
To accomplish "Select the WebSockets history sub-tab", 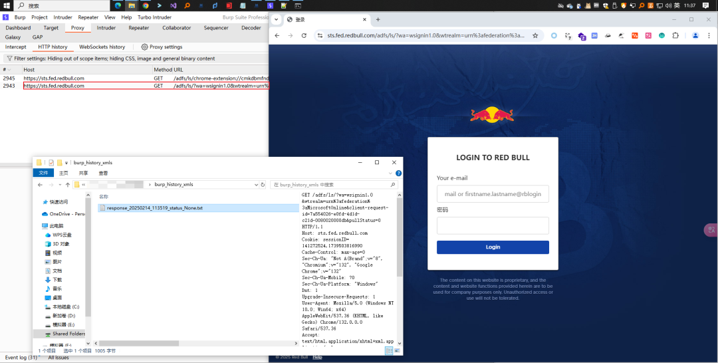I will pos(102,47).
